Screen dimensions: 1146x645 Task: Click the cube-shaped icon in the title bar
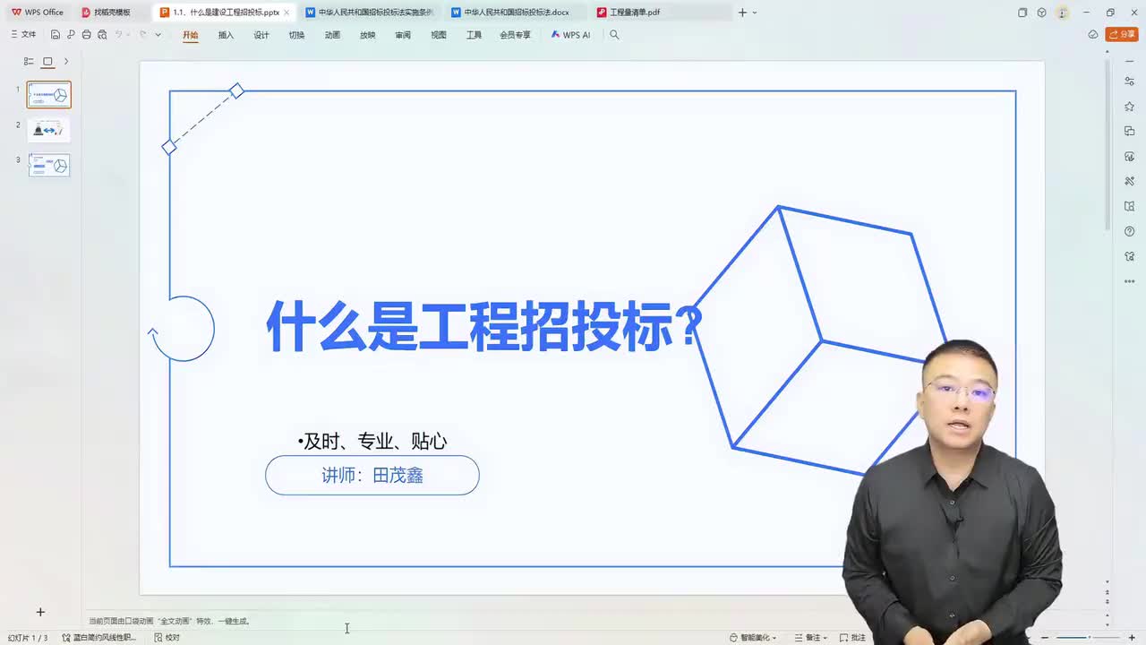[1041, 13]
